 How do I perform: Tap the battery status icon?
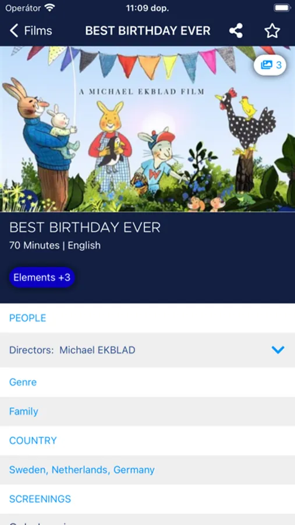coord(282,8)
